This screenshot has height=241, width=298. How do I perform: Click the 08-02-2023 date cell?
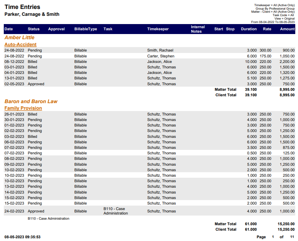click(14, 158)
